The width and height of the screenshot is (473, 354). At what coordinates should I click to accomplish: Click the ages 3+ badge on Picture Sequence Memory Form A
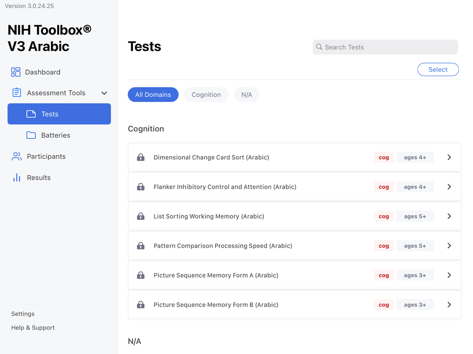pyautogui.click(x=415, y=275)
